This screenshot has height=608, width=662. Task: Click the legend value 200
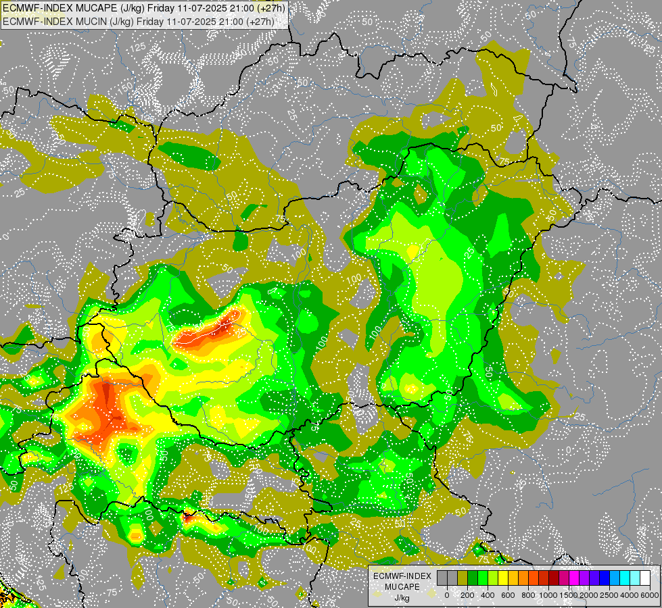click(x=467, y=595)
